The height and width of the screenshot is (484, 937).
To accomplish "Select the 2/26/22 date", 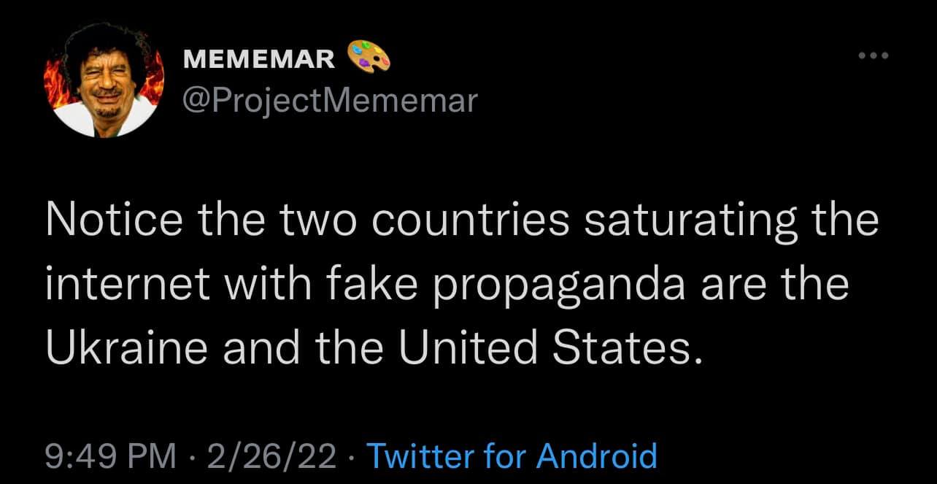I will point(271,456).
